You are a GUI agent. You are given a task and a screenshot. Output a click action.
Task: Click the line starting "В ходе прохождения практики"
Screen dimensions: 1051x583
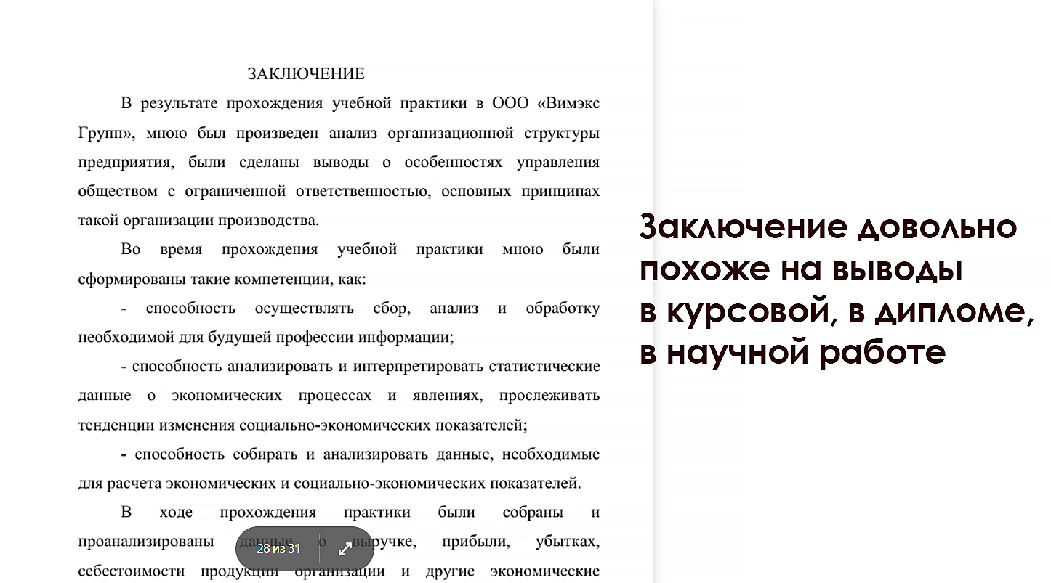[361, 512]
